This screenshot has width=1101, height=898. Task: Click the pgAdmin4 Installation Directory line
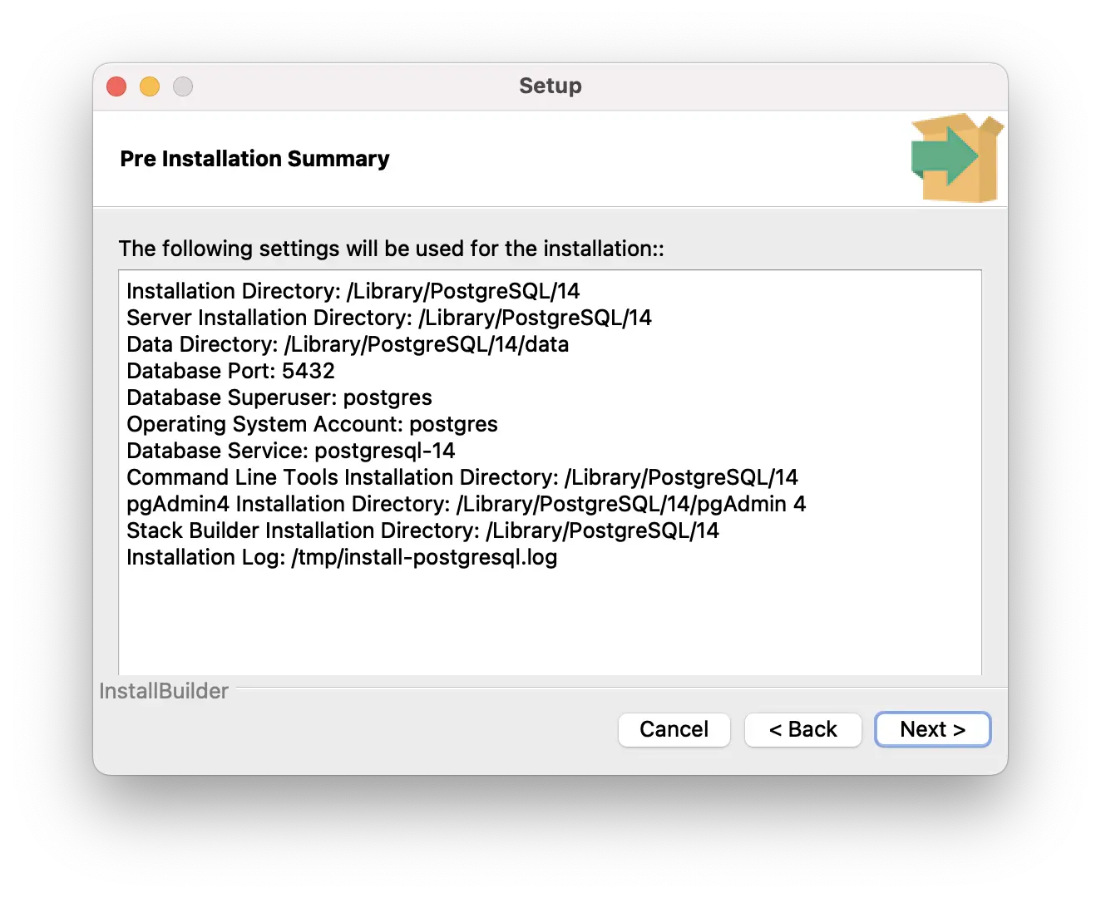[466, 504]
